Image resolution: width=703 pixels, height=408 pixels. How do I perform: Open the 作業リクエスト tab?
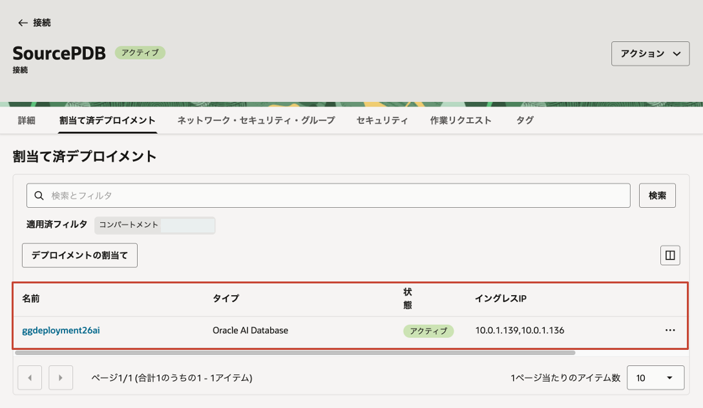(461, 120)
